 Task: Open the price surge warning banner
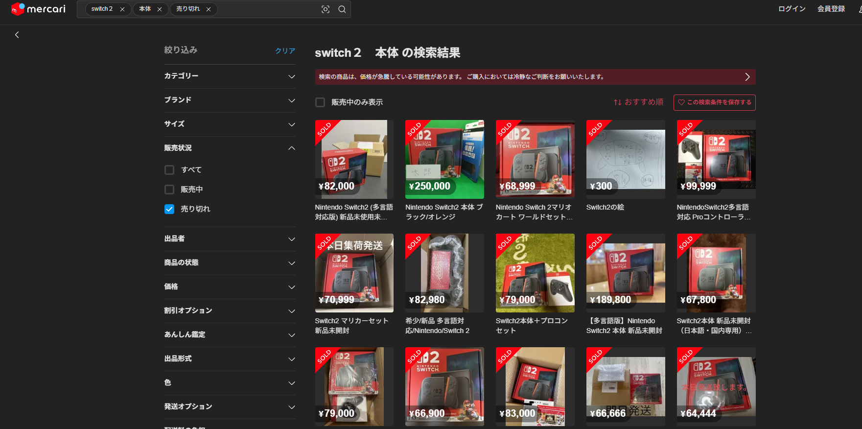point(535,77)
